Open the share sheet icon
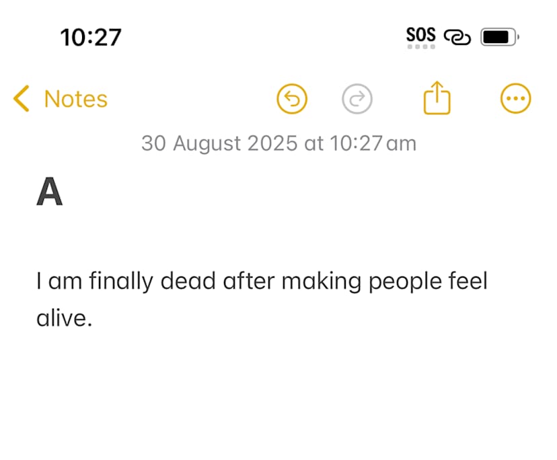Image resolution: width=557 pixels, height=460 pixels. 437,99
